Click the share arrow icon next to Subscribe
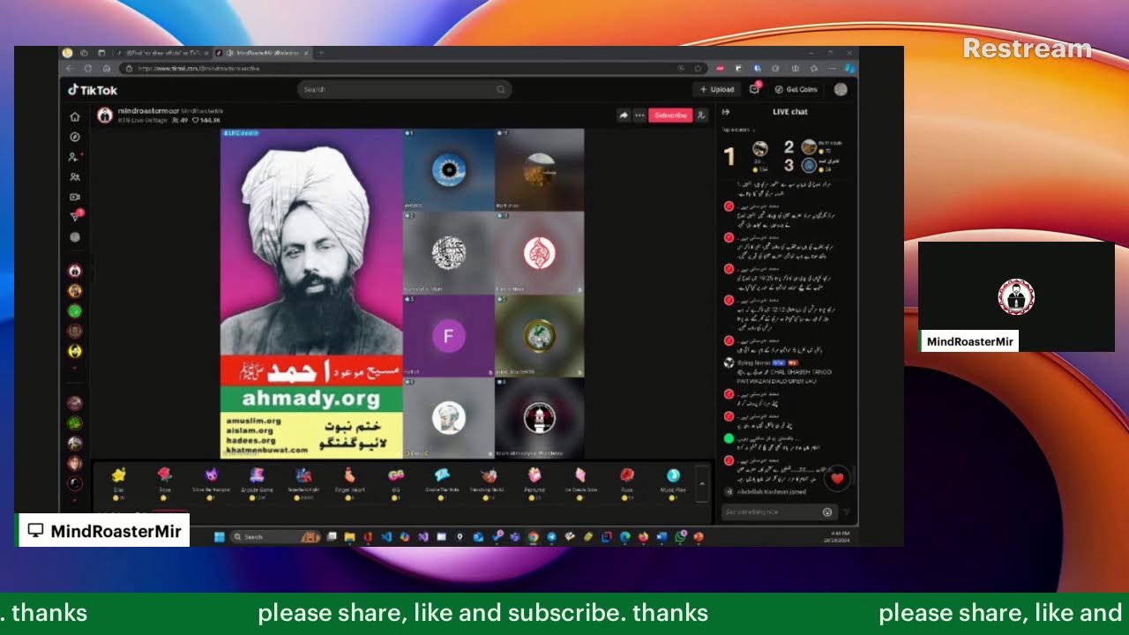The height and width of the screenshot is (635, 1129). pos(624,116)
